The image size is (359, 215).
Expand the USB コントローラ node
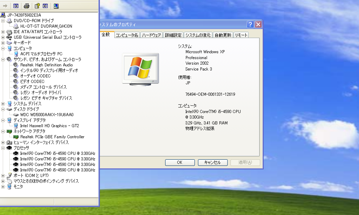pyautogui.click(x=3, y=37)
